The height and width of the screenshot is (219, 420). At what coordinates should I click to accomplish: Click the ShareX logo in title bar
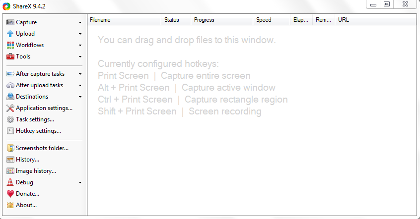(6, 6)
